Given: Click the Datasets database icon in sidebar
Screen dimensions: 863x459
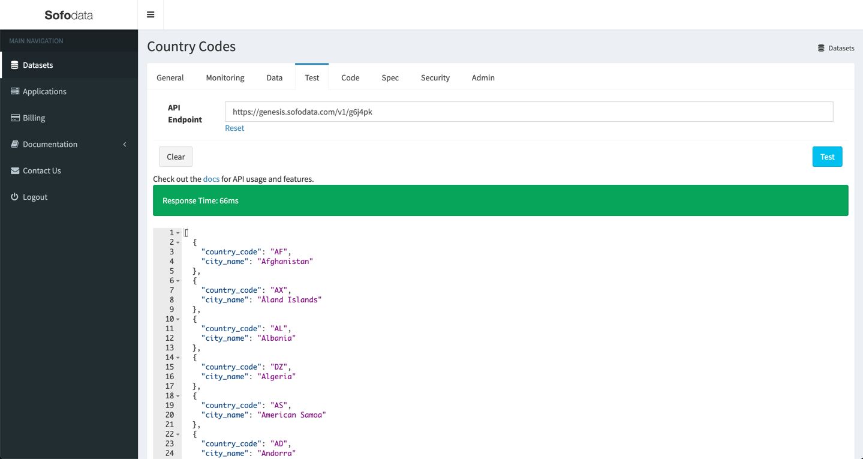Looking at the screenshot, I should [x=14, y=65].
